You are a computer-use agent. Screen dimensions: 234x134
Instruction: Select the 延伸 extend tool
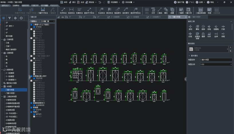(x=216, y=35)
